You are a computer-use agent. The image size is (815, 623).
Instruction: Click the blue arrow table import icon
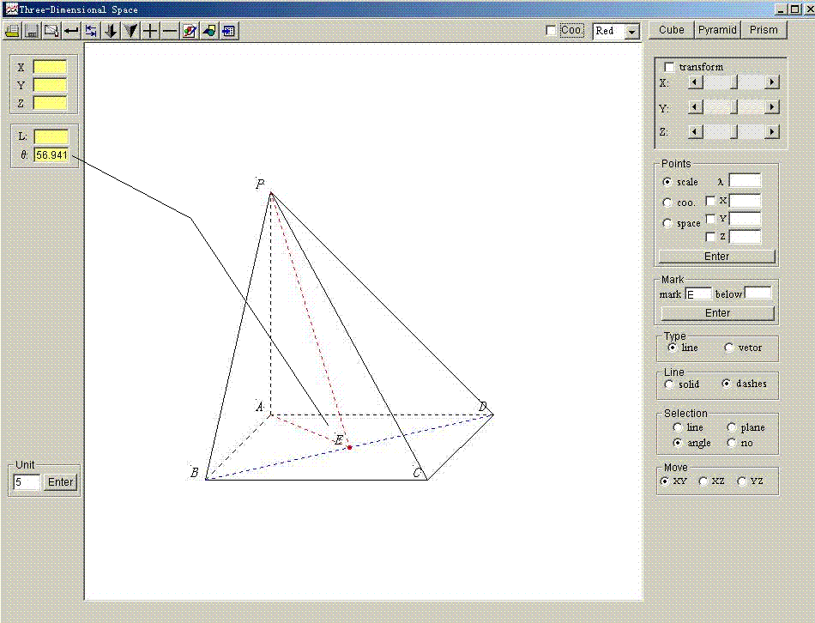[x=229, y=31]
